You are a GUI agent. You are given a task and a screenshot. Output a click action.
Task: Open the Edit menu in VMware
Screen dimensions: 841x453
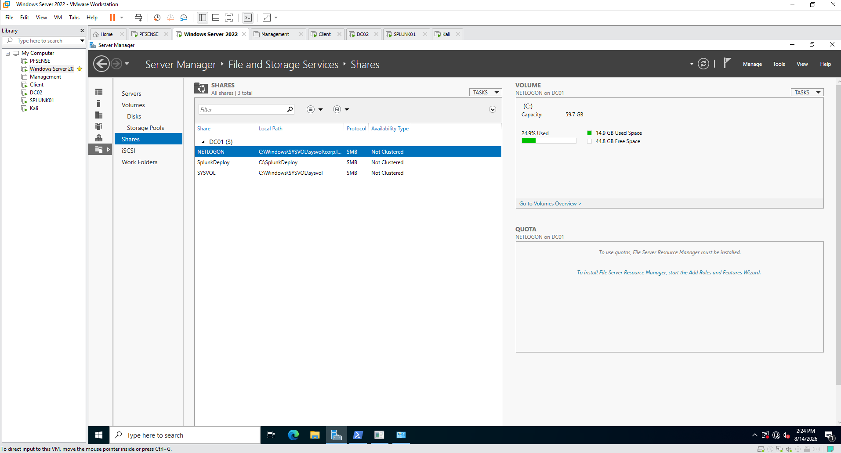[25, 18]
